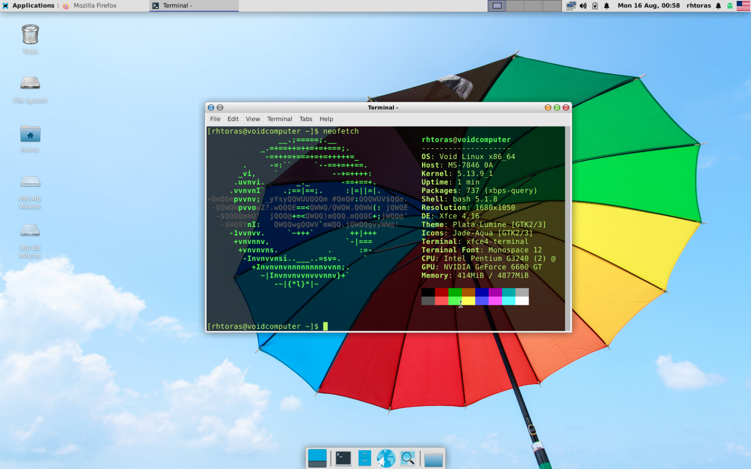Open the rhtoras user menu
The width and height of the screenshot is (751, 469).
click(698, 6)
